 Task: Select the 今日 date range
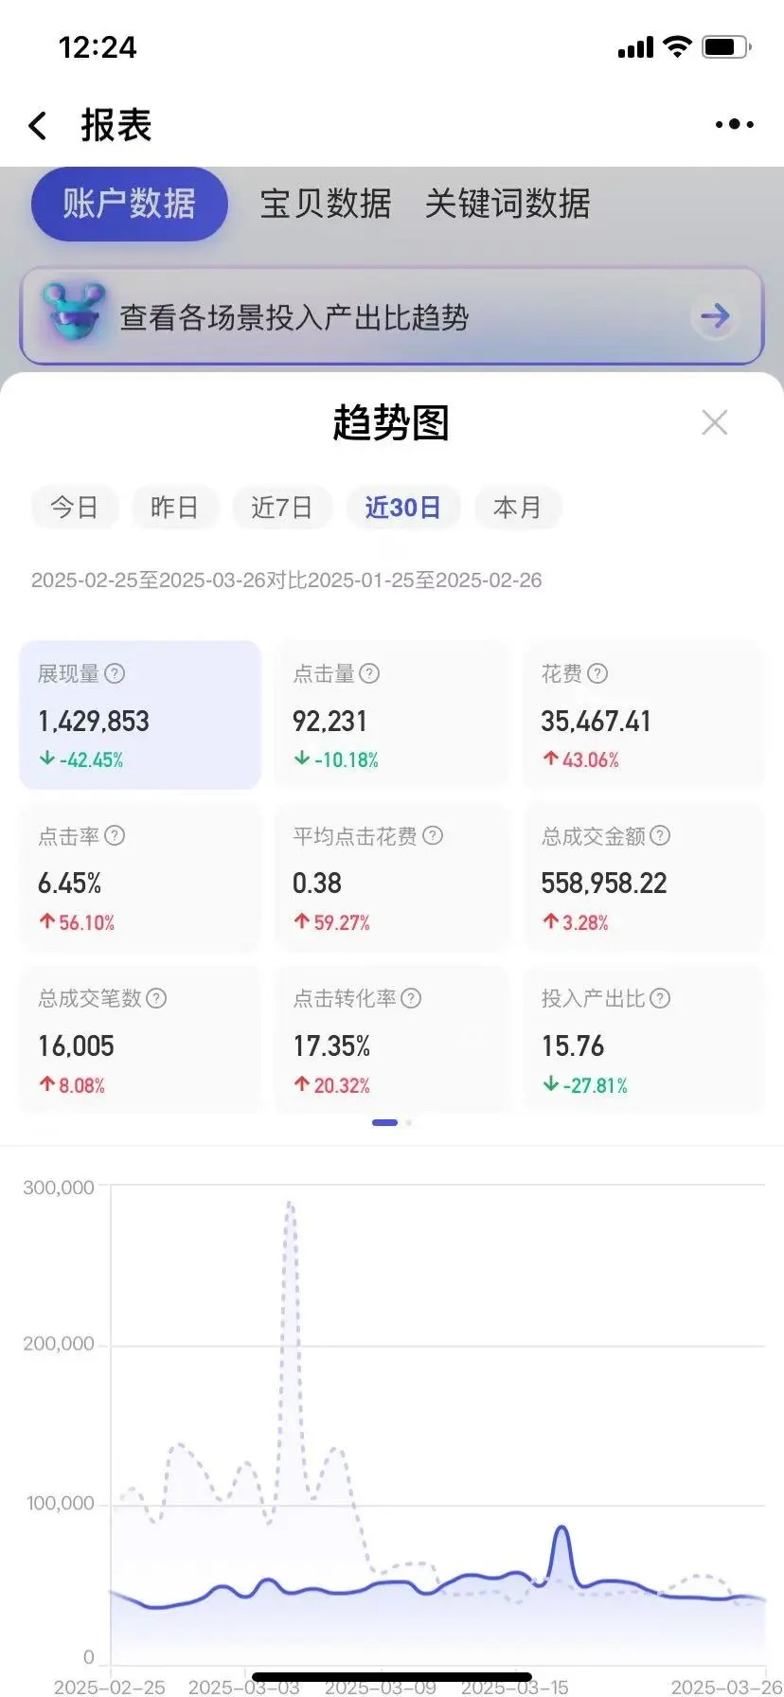(75, 508)
